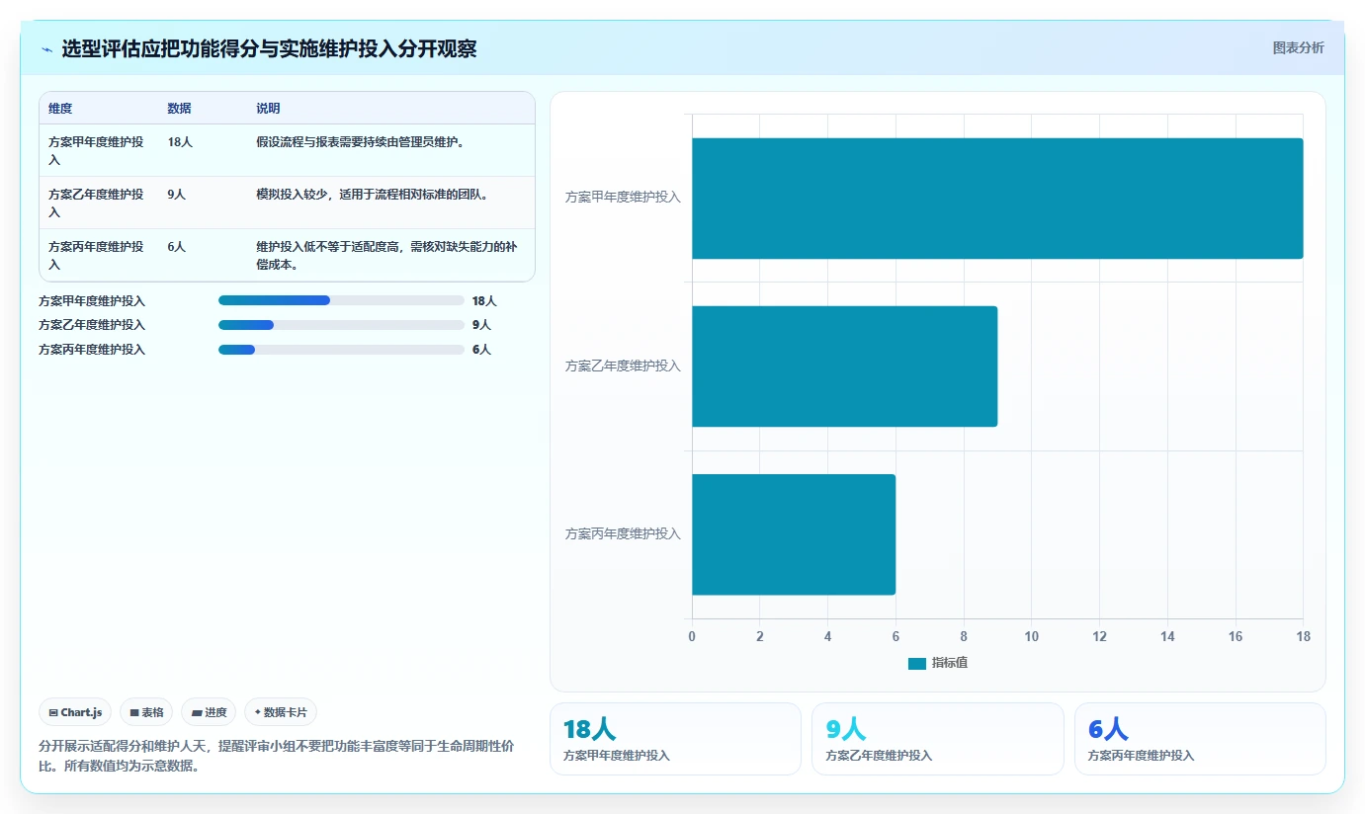Click the 6人 data card

(1200, 739)
